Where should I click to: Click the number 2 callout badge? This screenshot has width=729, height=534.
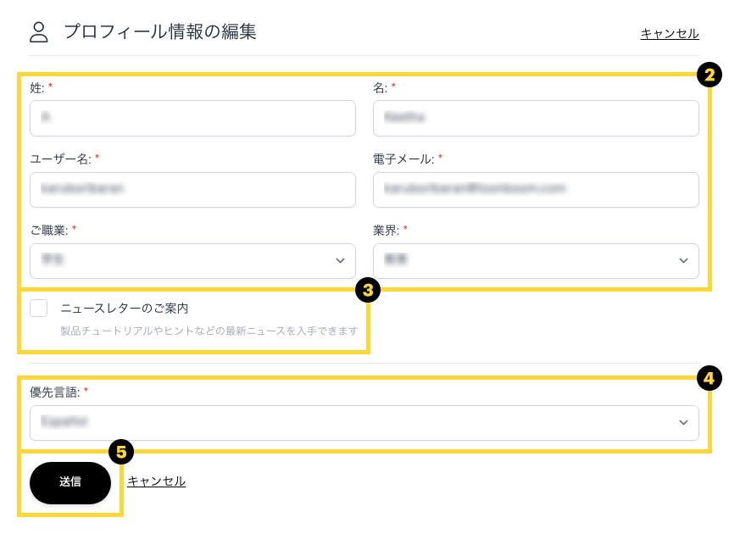point(709,75)
